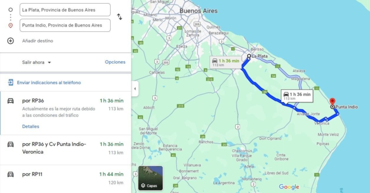Select the por RP11 route option

[65, 179]
